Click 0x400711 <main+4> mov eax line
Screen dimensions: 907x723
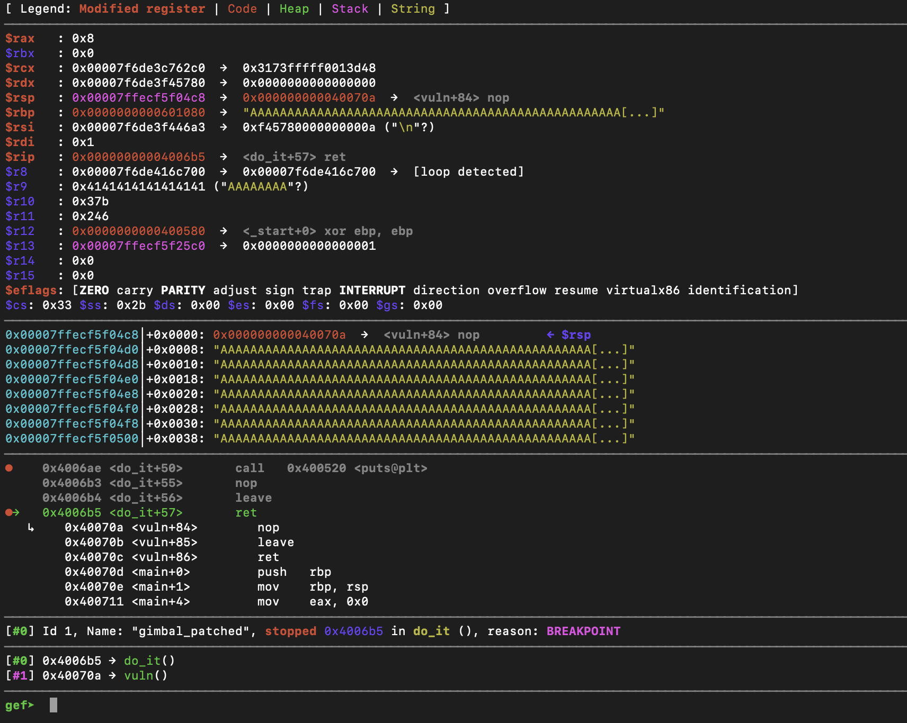(217, 601)
